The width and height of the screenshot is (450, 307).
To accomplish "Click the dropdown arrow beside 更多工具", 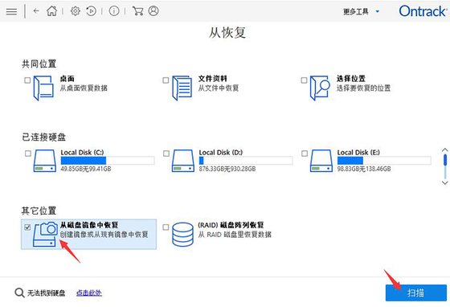I will pyautogui.click(x=378, y=12).
